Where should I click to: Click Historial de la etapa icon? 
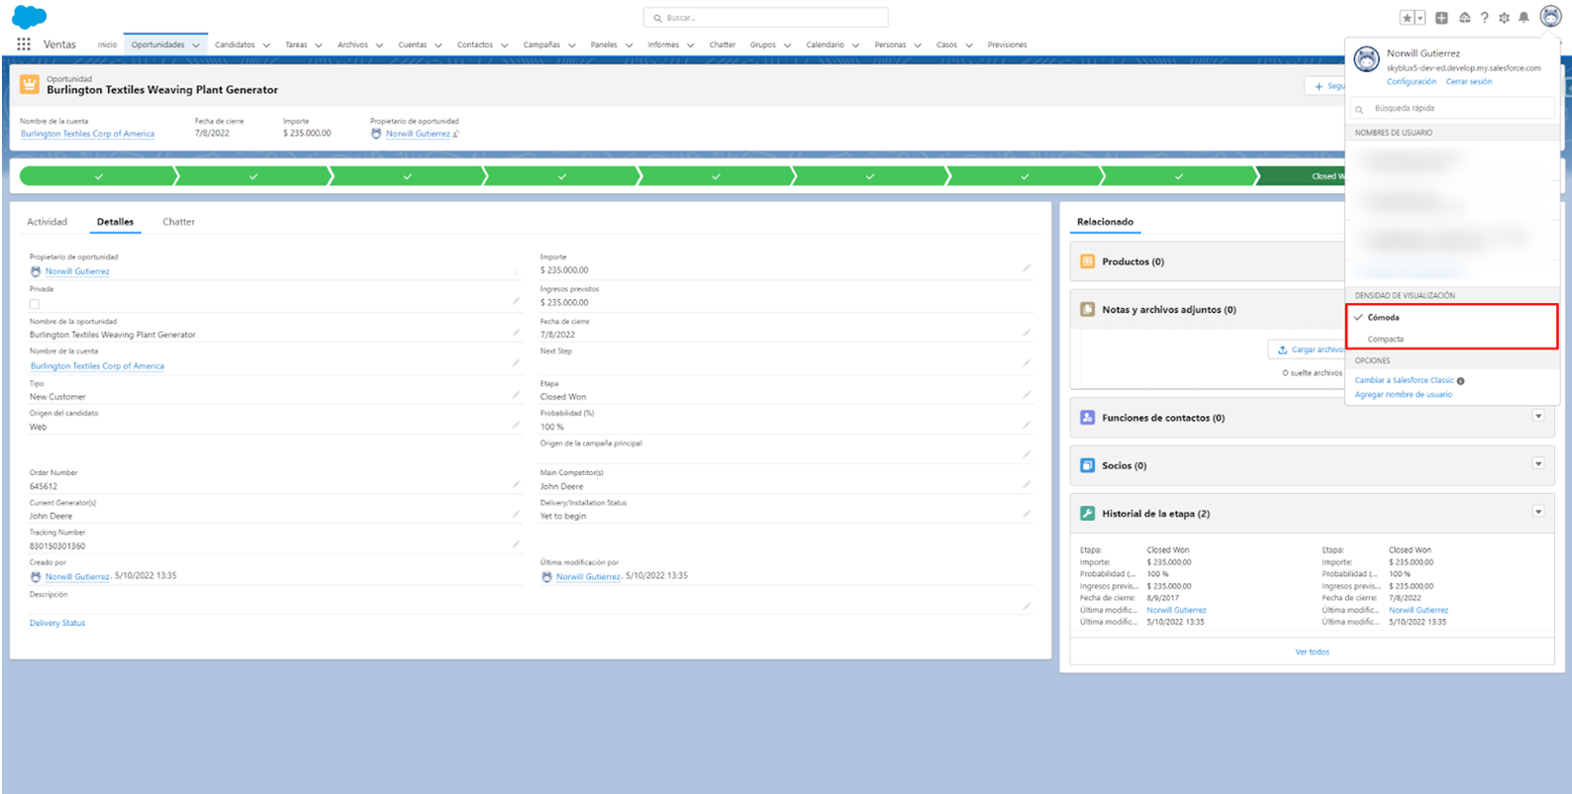(1087, 513)
